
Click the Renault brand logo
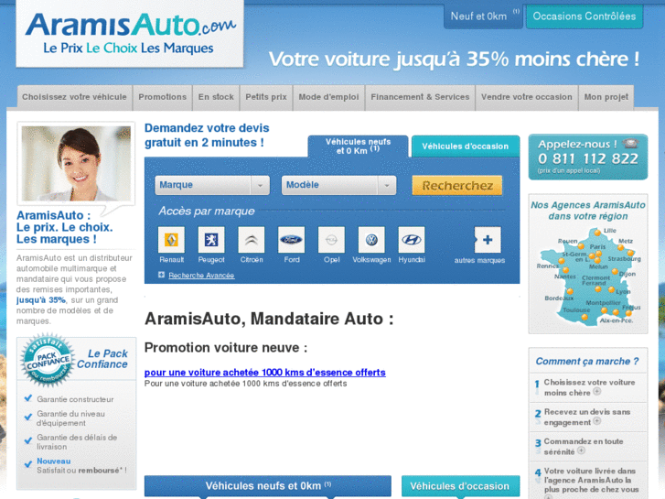click(171, 240)
